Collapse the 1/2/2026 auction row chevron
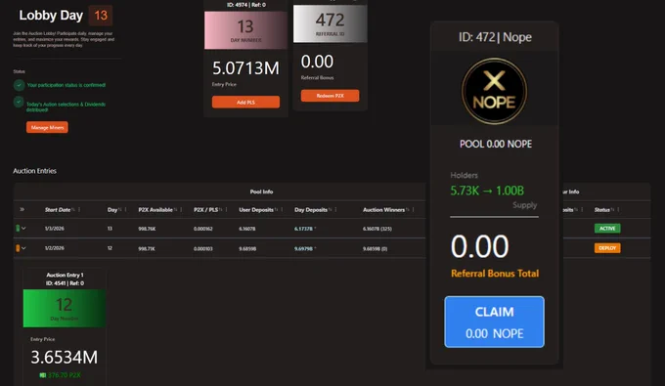The width and height of the screenshot is (665, 386). (23, 248)
